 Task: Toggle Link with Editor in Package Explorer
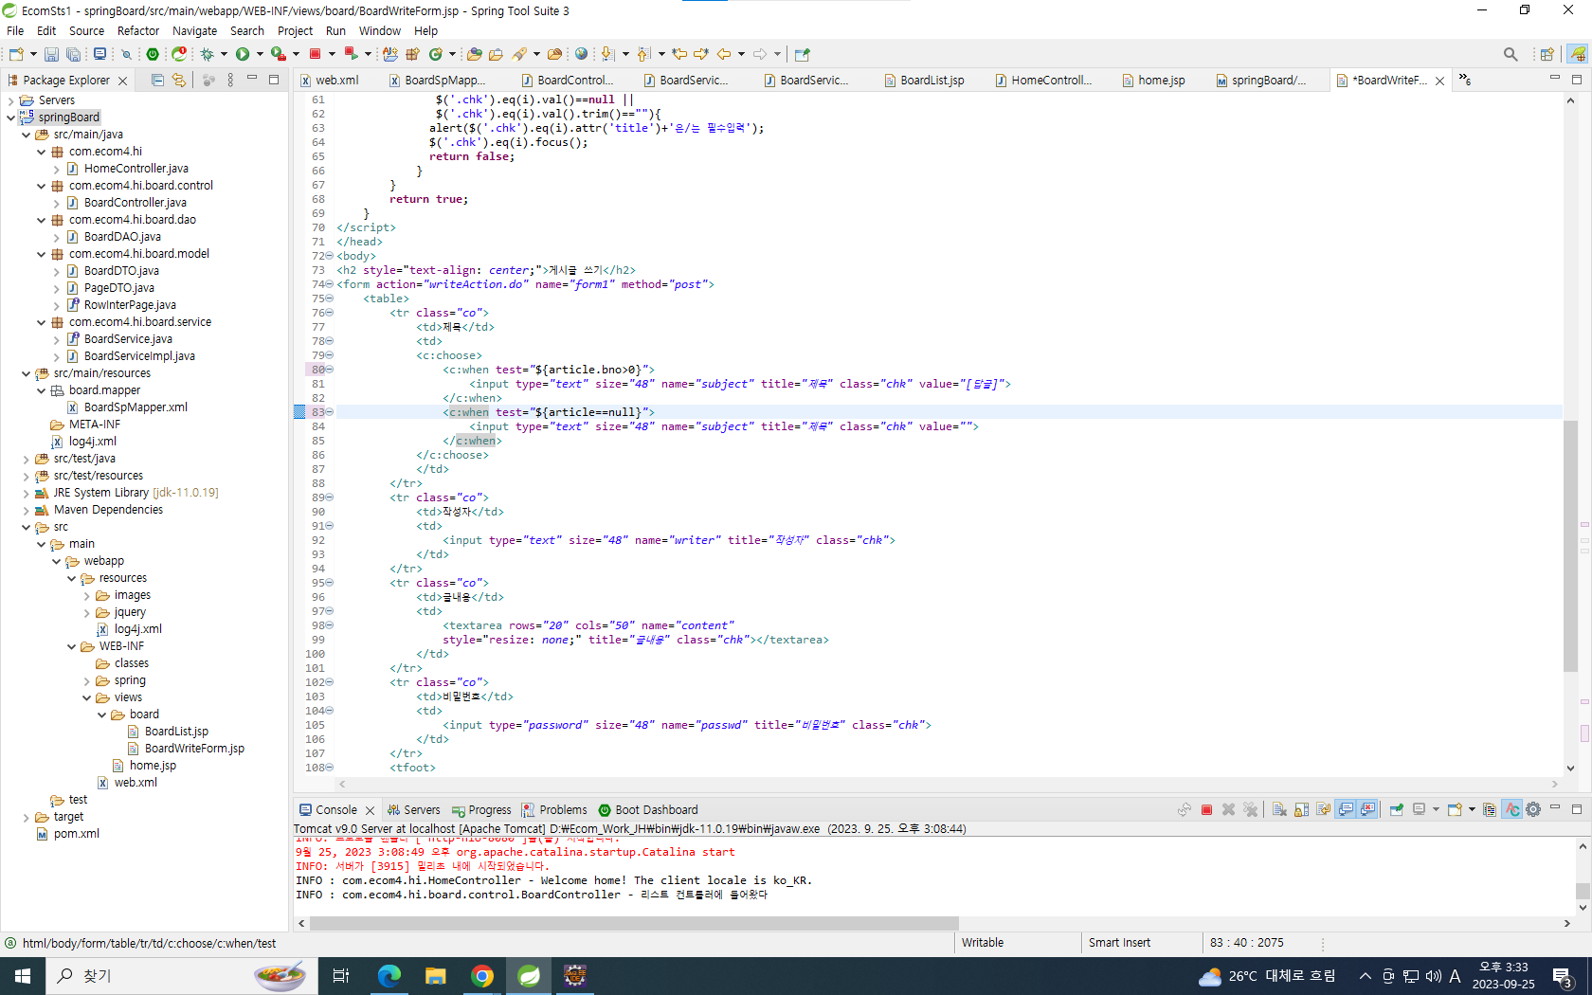(x=179, y=81)
